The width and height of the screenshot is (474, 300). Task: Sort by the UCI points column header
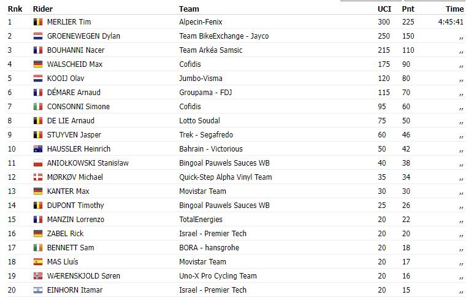384,9
